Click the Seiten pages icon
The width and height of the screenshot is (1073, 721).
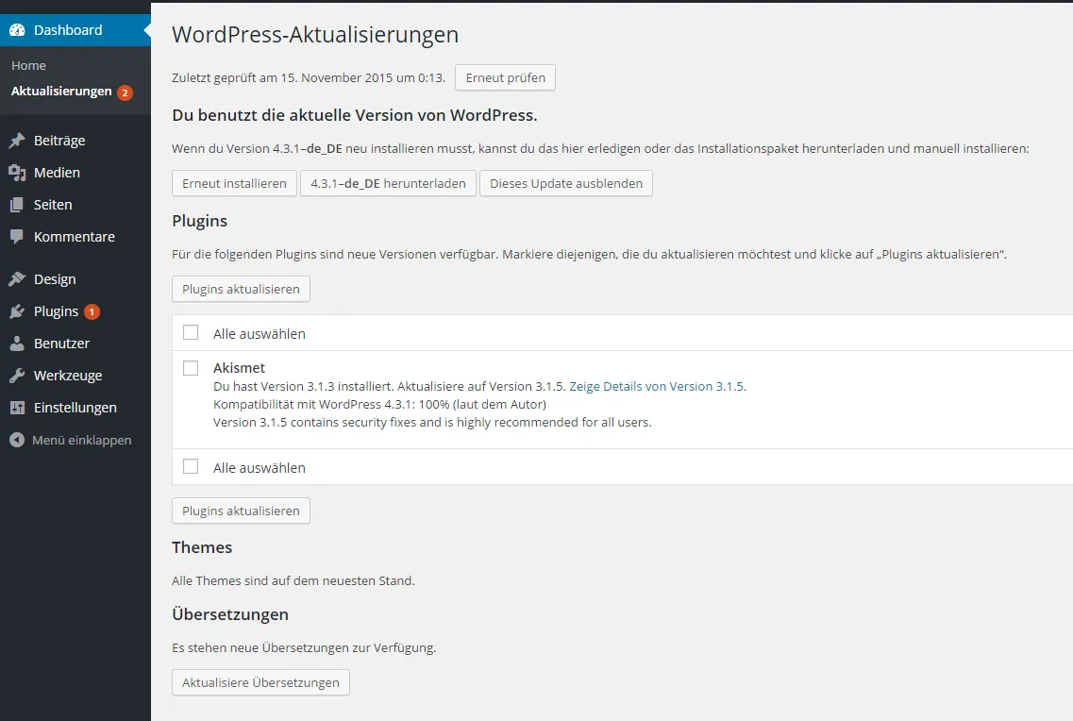coord(17,205)
